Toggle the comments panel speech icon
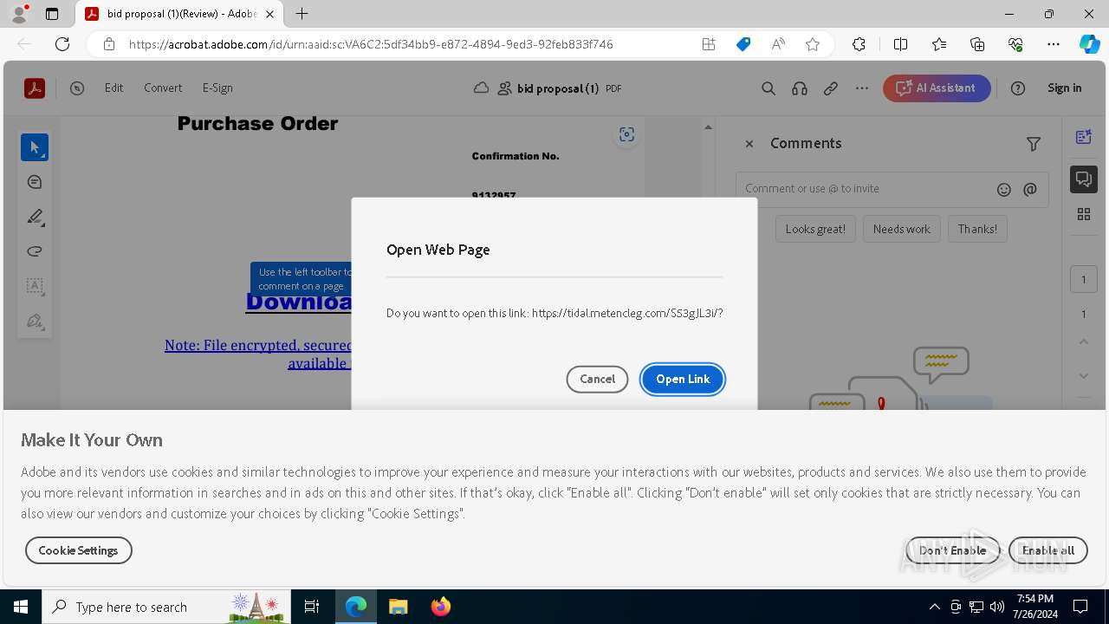Screen dimensions: 1109x624 click(1084, 179)
